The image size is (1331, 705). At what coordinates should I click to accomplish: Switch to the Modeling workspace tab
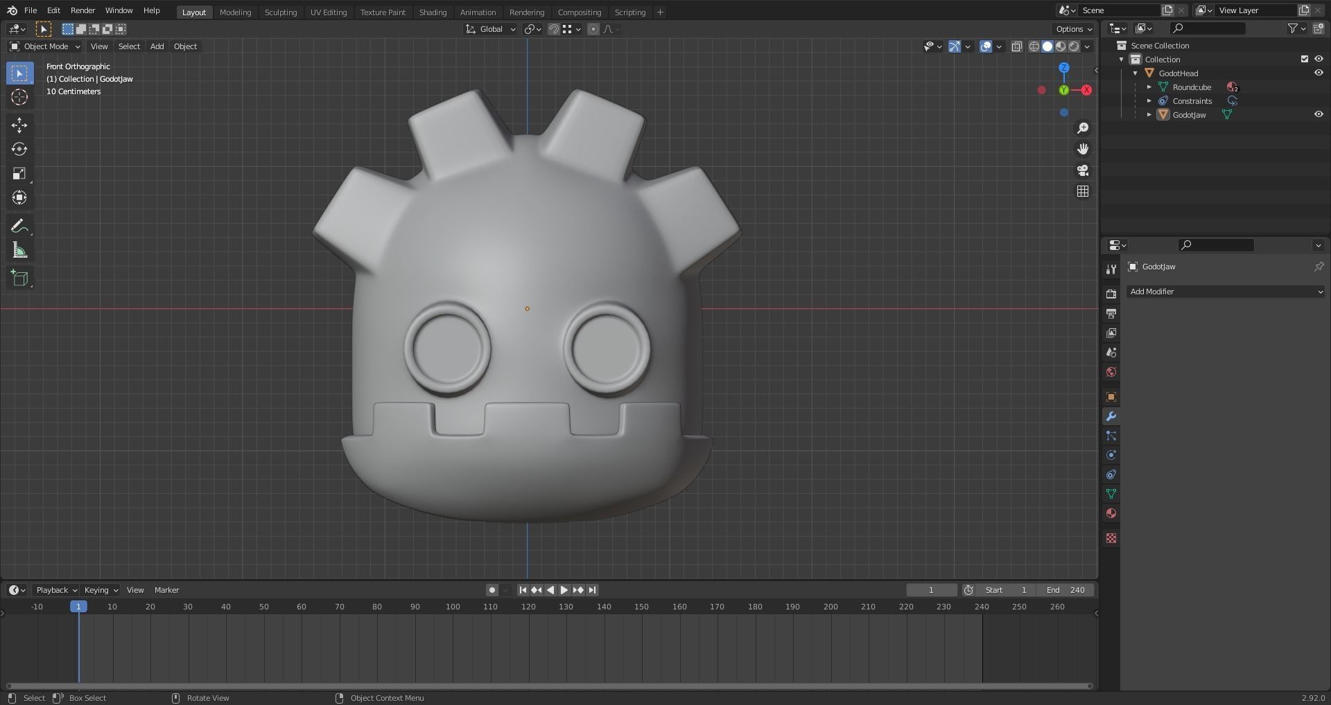coord(235,12)
